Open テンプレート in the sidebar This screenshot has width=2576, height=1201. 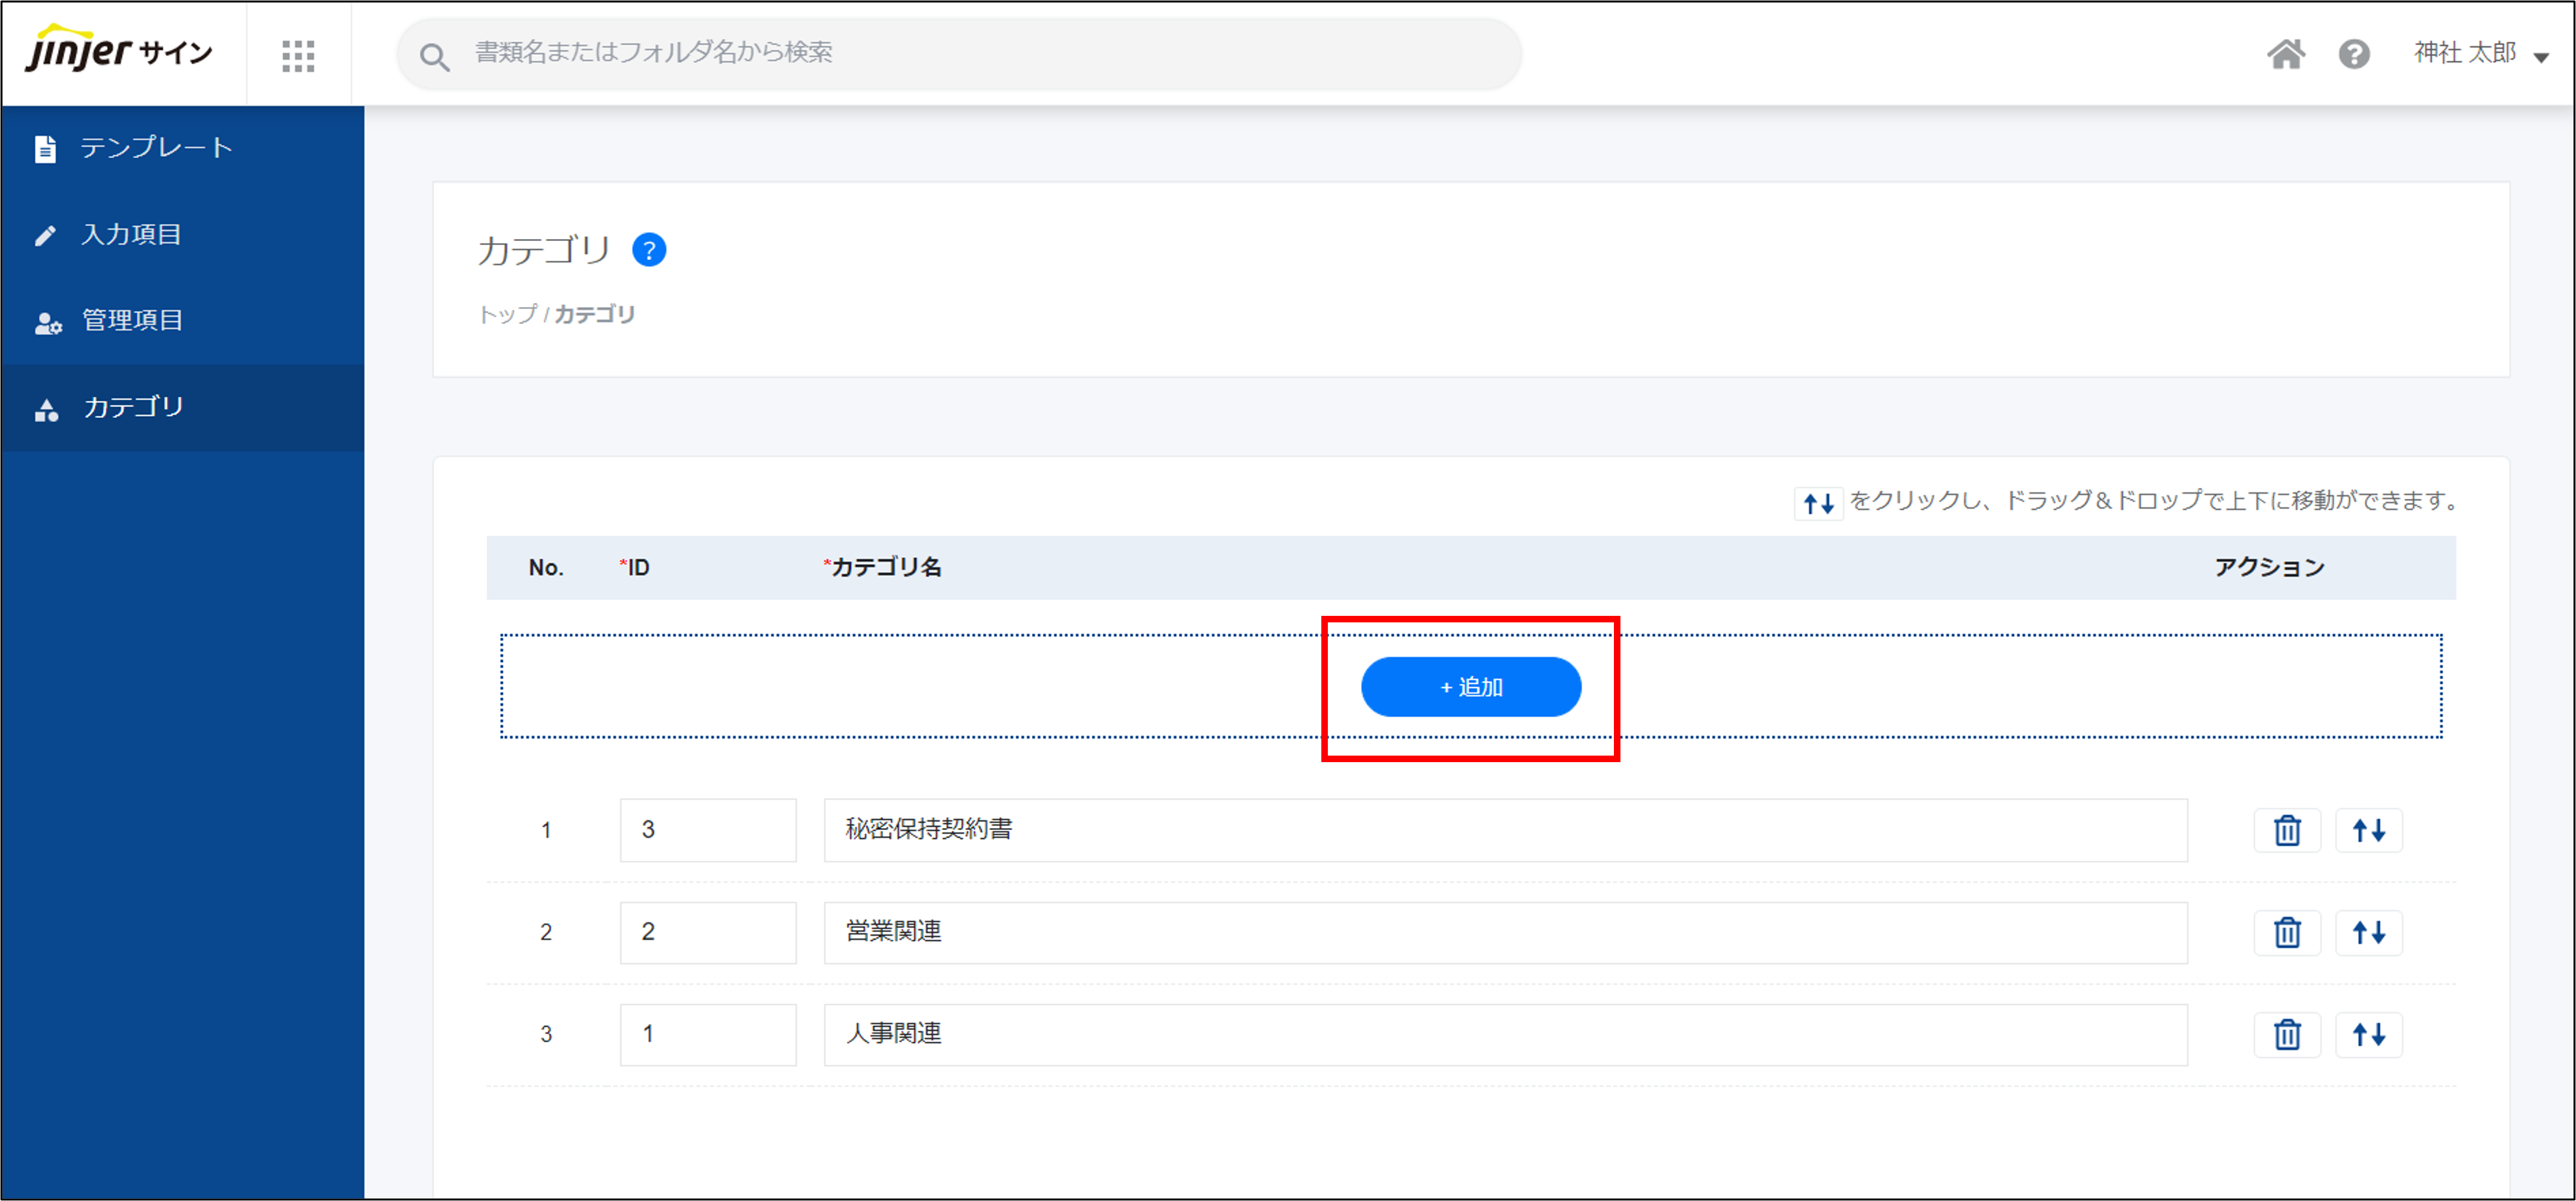point(156,148)
